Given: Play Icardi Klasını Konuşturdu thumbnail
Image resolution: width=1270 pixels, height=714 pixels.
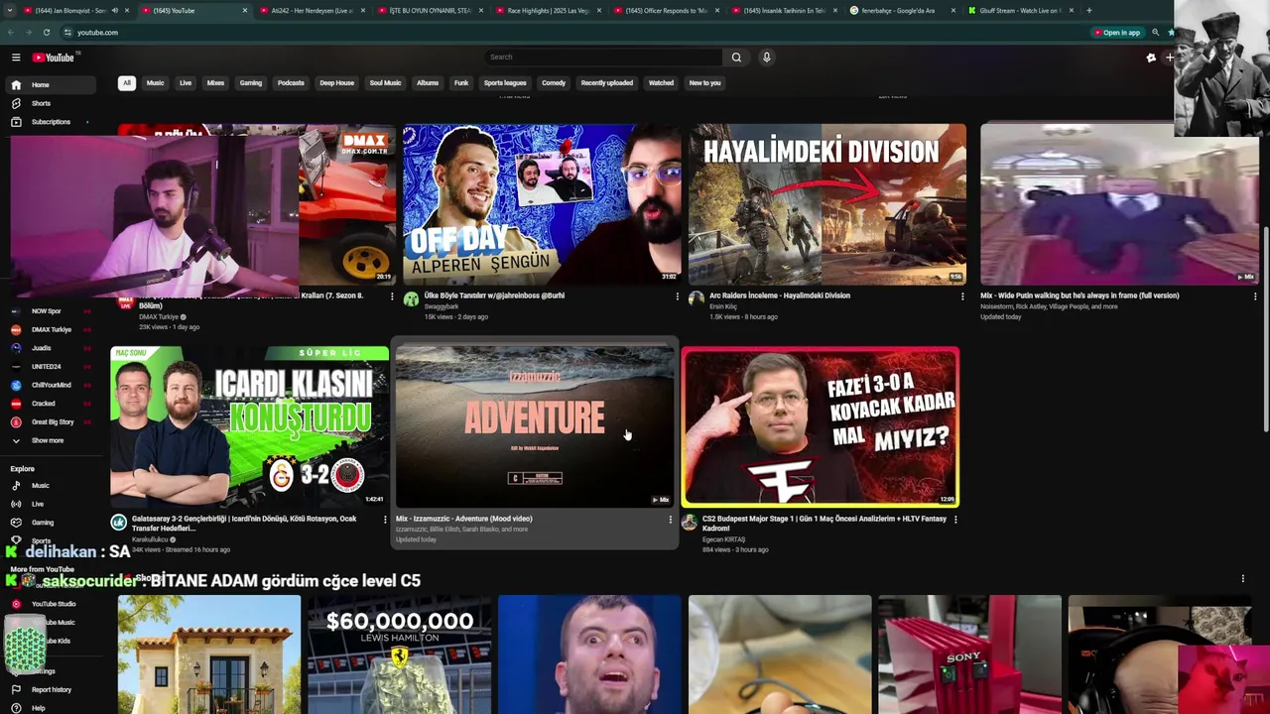Looking at the screenshot, I should 249,426.
